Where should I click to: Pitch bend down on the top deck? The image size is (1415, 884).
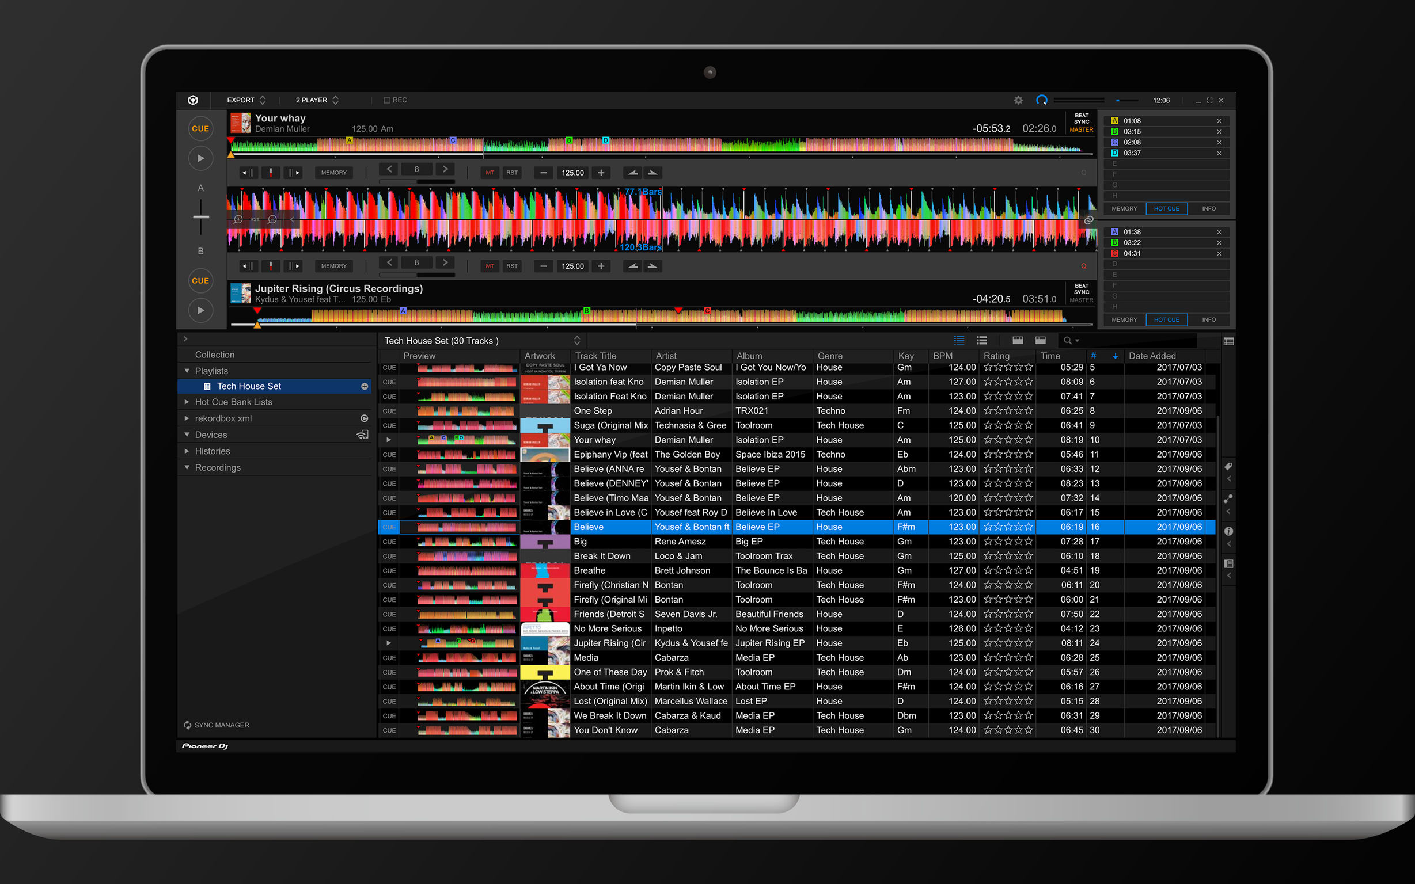(632, 173)
